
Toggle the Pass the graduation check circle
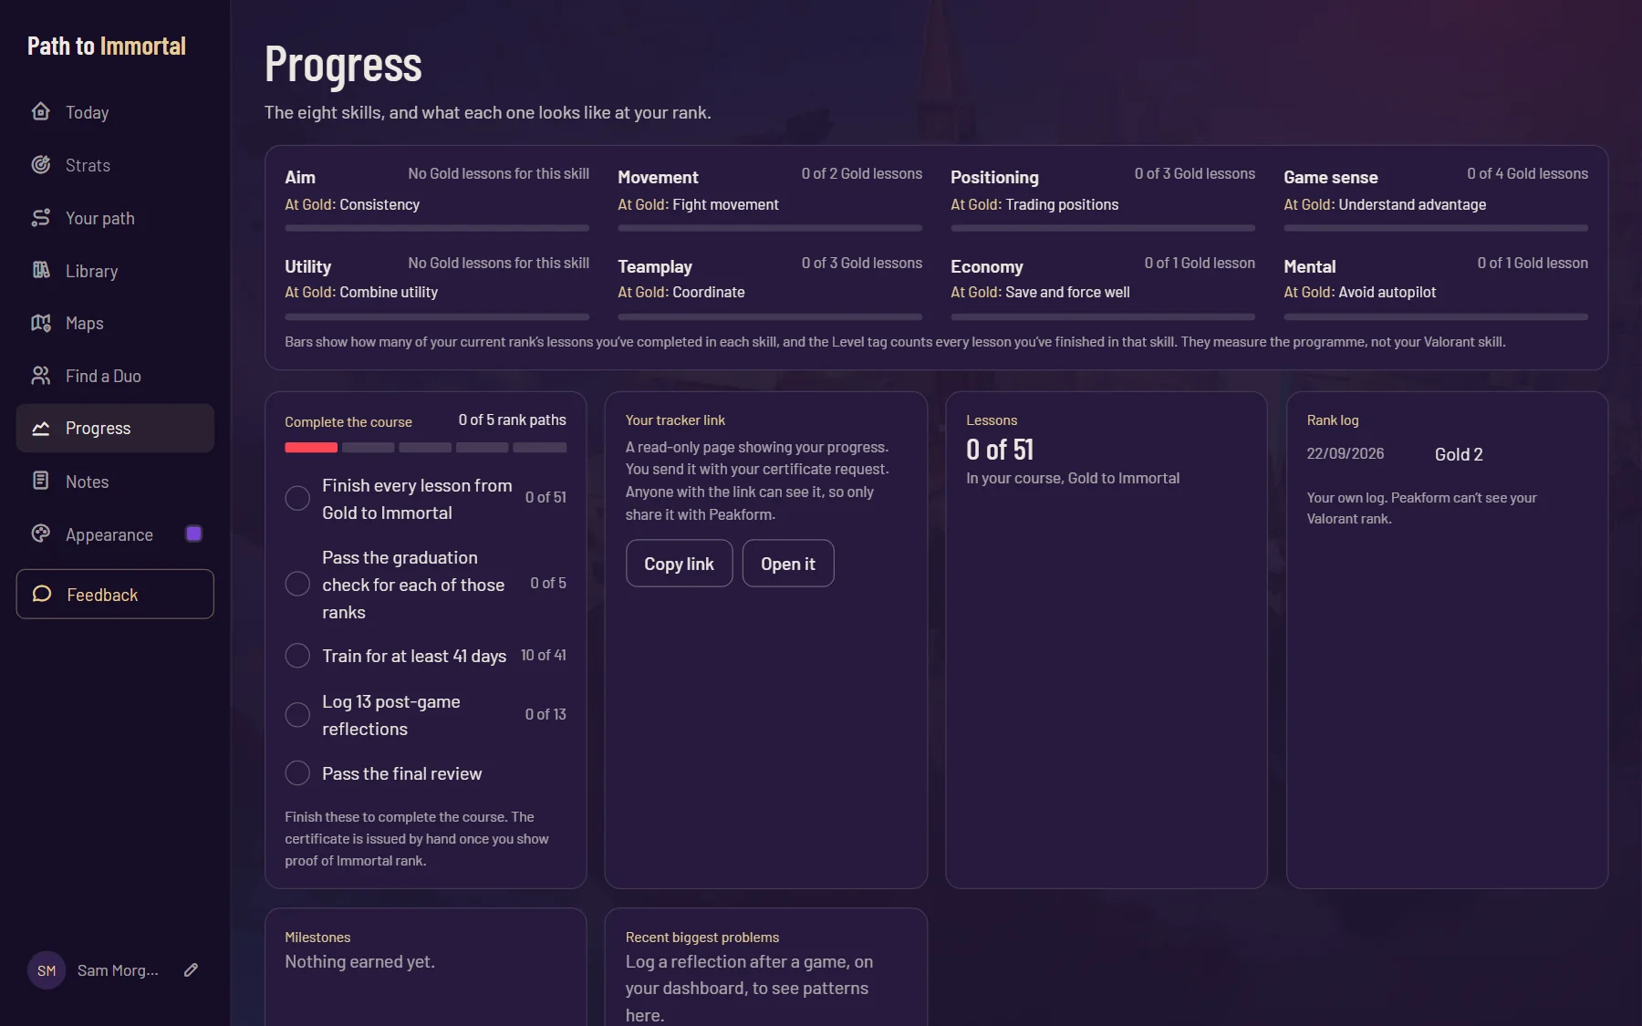click(x=297, y=584)
